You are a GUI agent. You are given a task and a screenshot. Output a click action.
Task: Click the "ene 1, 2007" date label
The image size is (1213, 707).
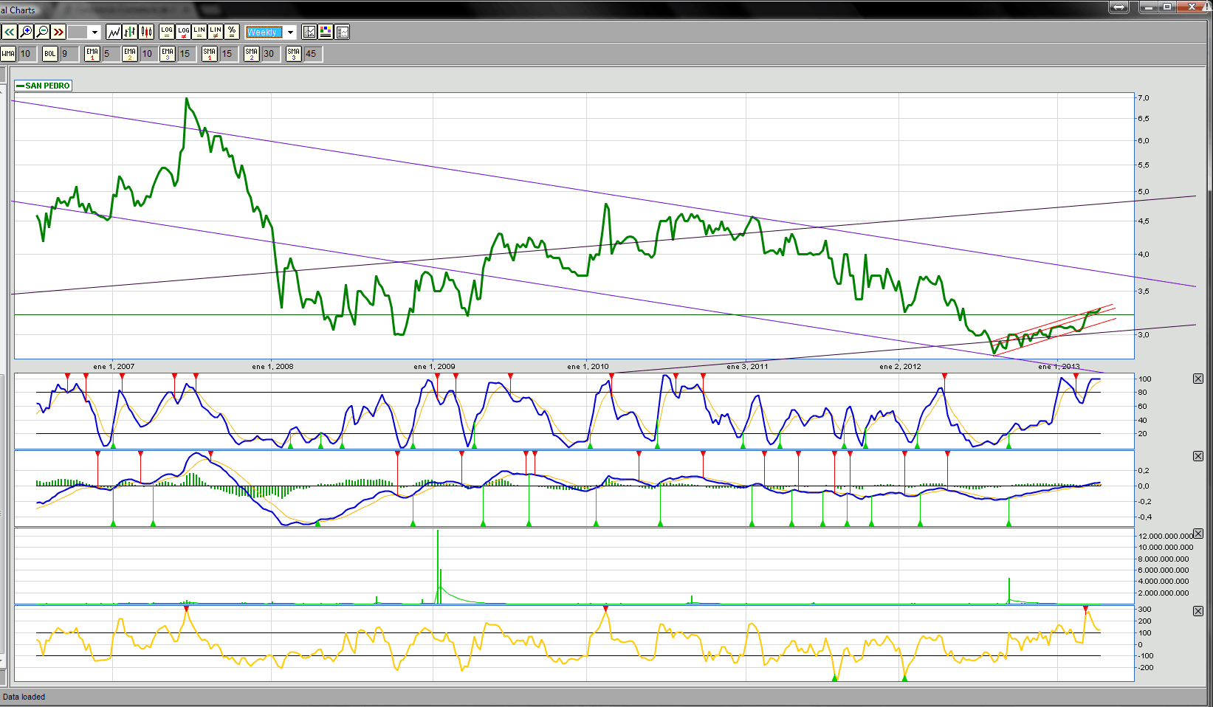pyautogui.click(x=114, y=366)
